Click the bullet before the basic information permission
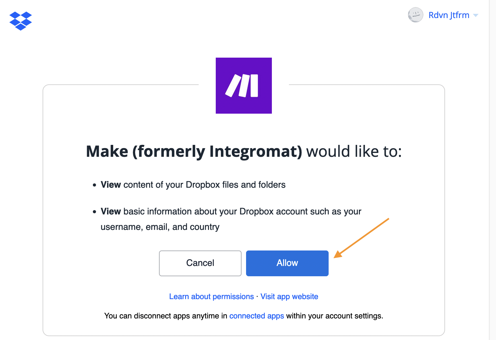Screen dimensions: 496x340 [x=94, y=212]
